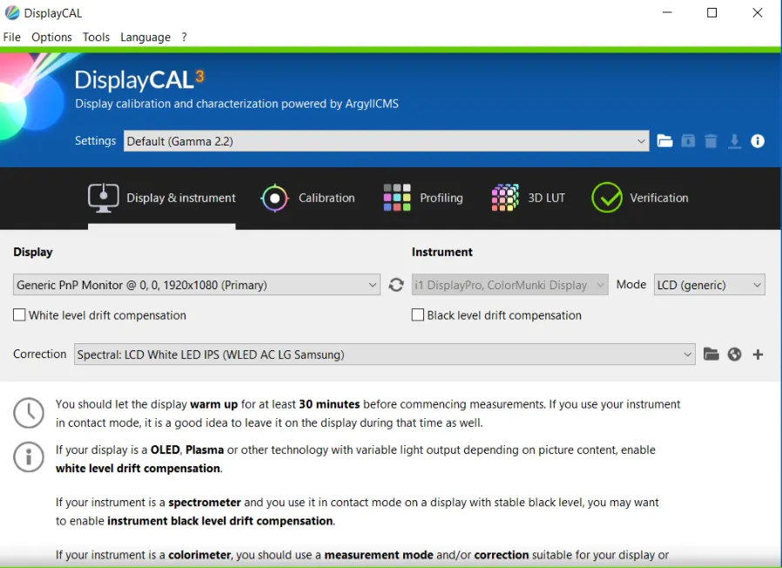Maximize the DisplayCAL window

tap(711, 12)
